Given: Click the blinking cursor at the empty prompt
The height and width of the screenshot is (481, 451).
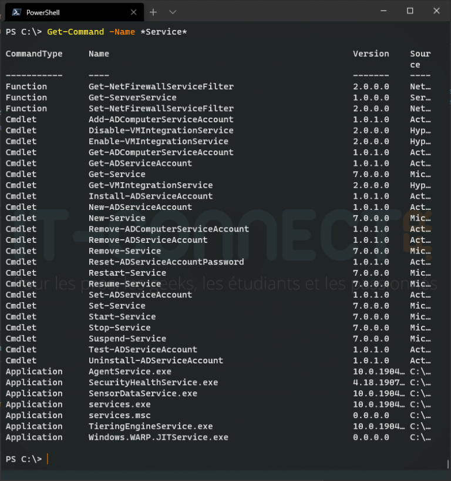Looking at the screenshot, I should 48,459.
